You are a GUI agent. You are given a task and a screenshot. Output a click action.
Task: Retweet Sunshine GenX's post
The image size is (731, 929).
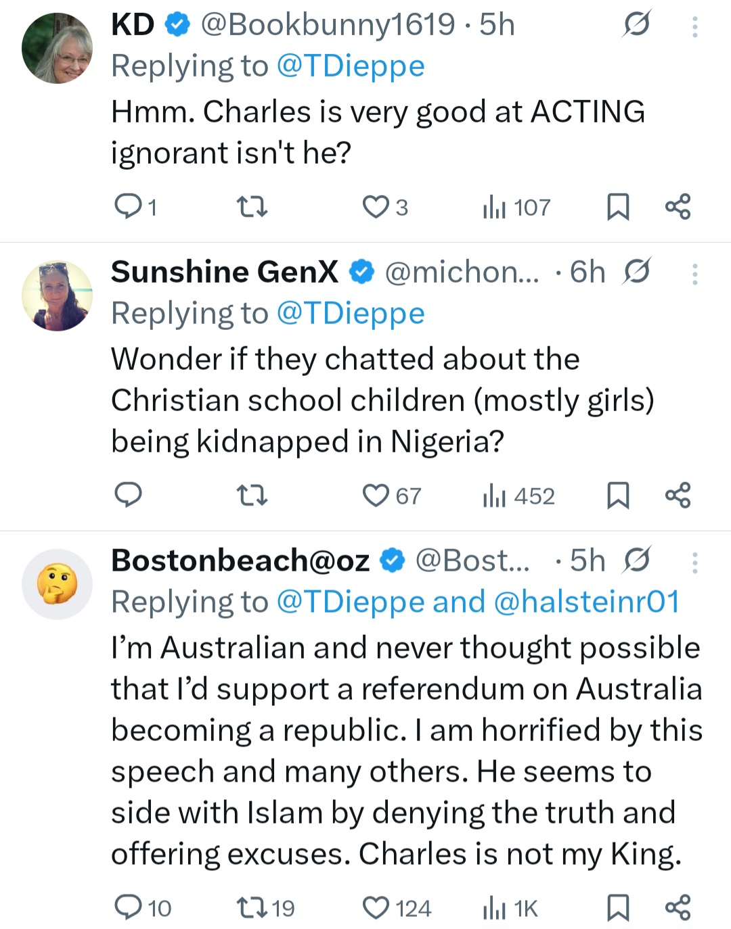253,496
